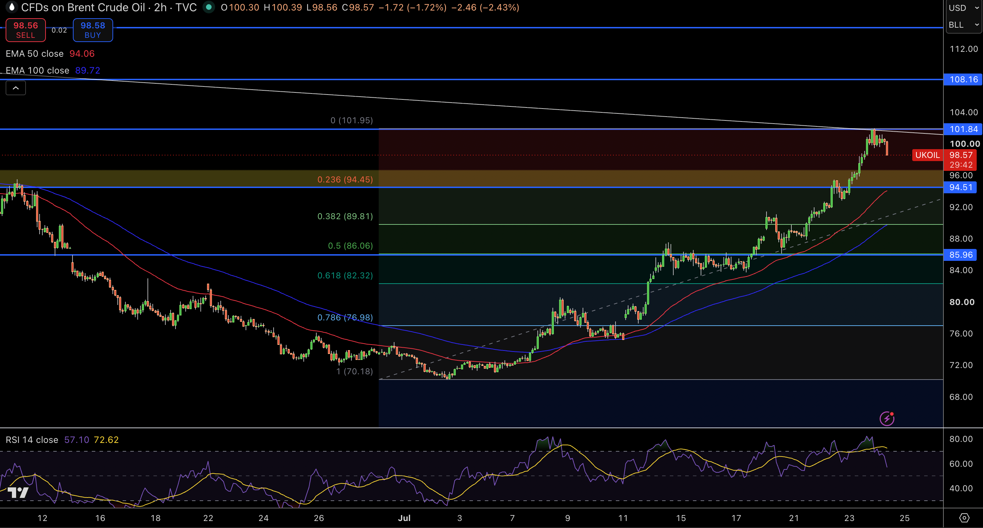The image size is (983, 528).
Task: Open the BLL unit dropdown
Action: point(964,25)
